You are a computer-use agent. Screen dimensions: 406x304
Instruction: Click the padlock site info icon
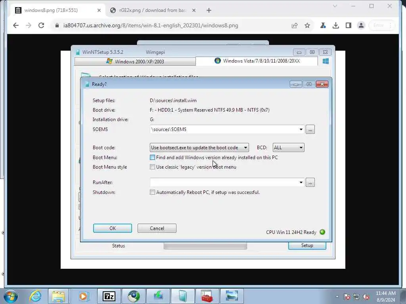point(57,25)
